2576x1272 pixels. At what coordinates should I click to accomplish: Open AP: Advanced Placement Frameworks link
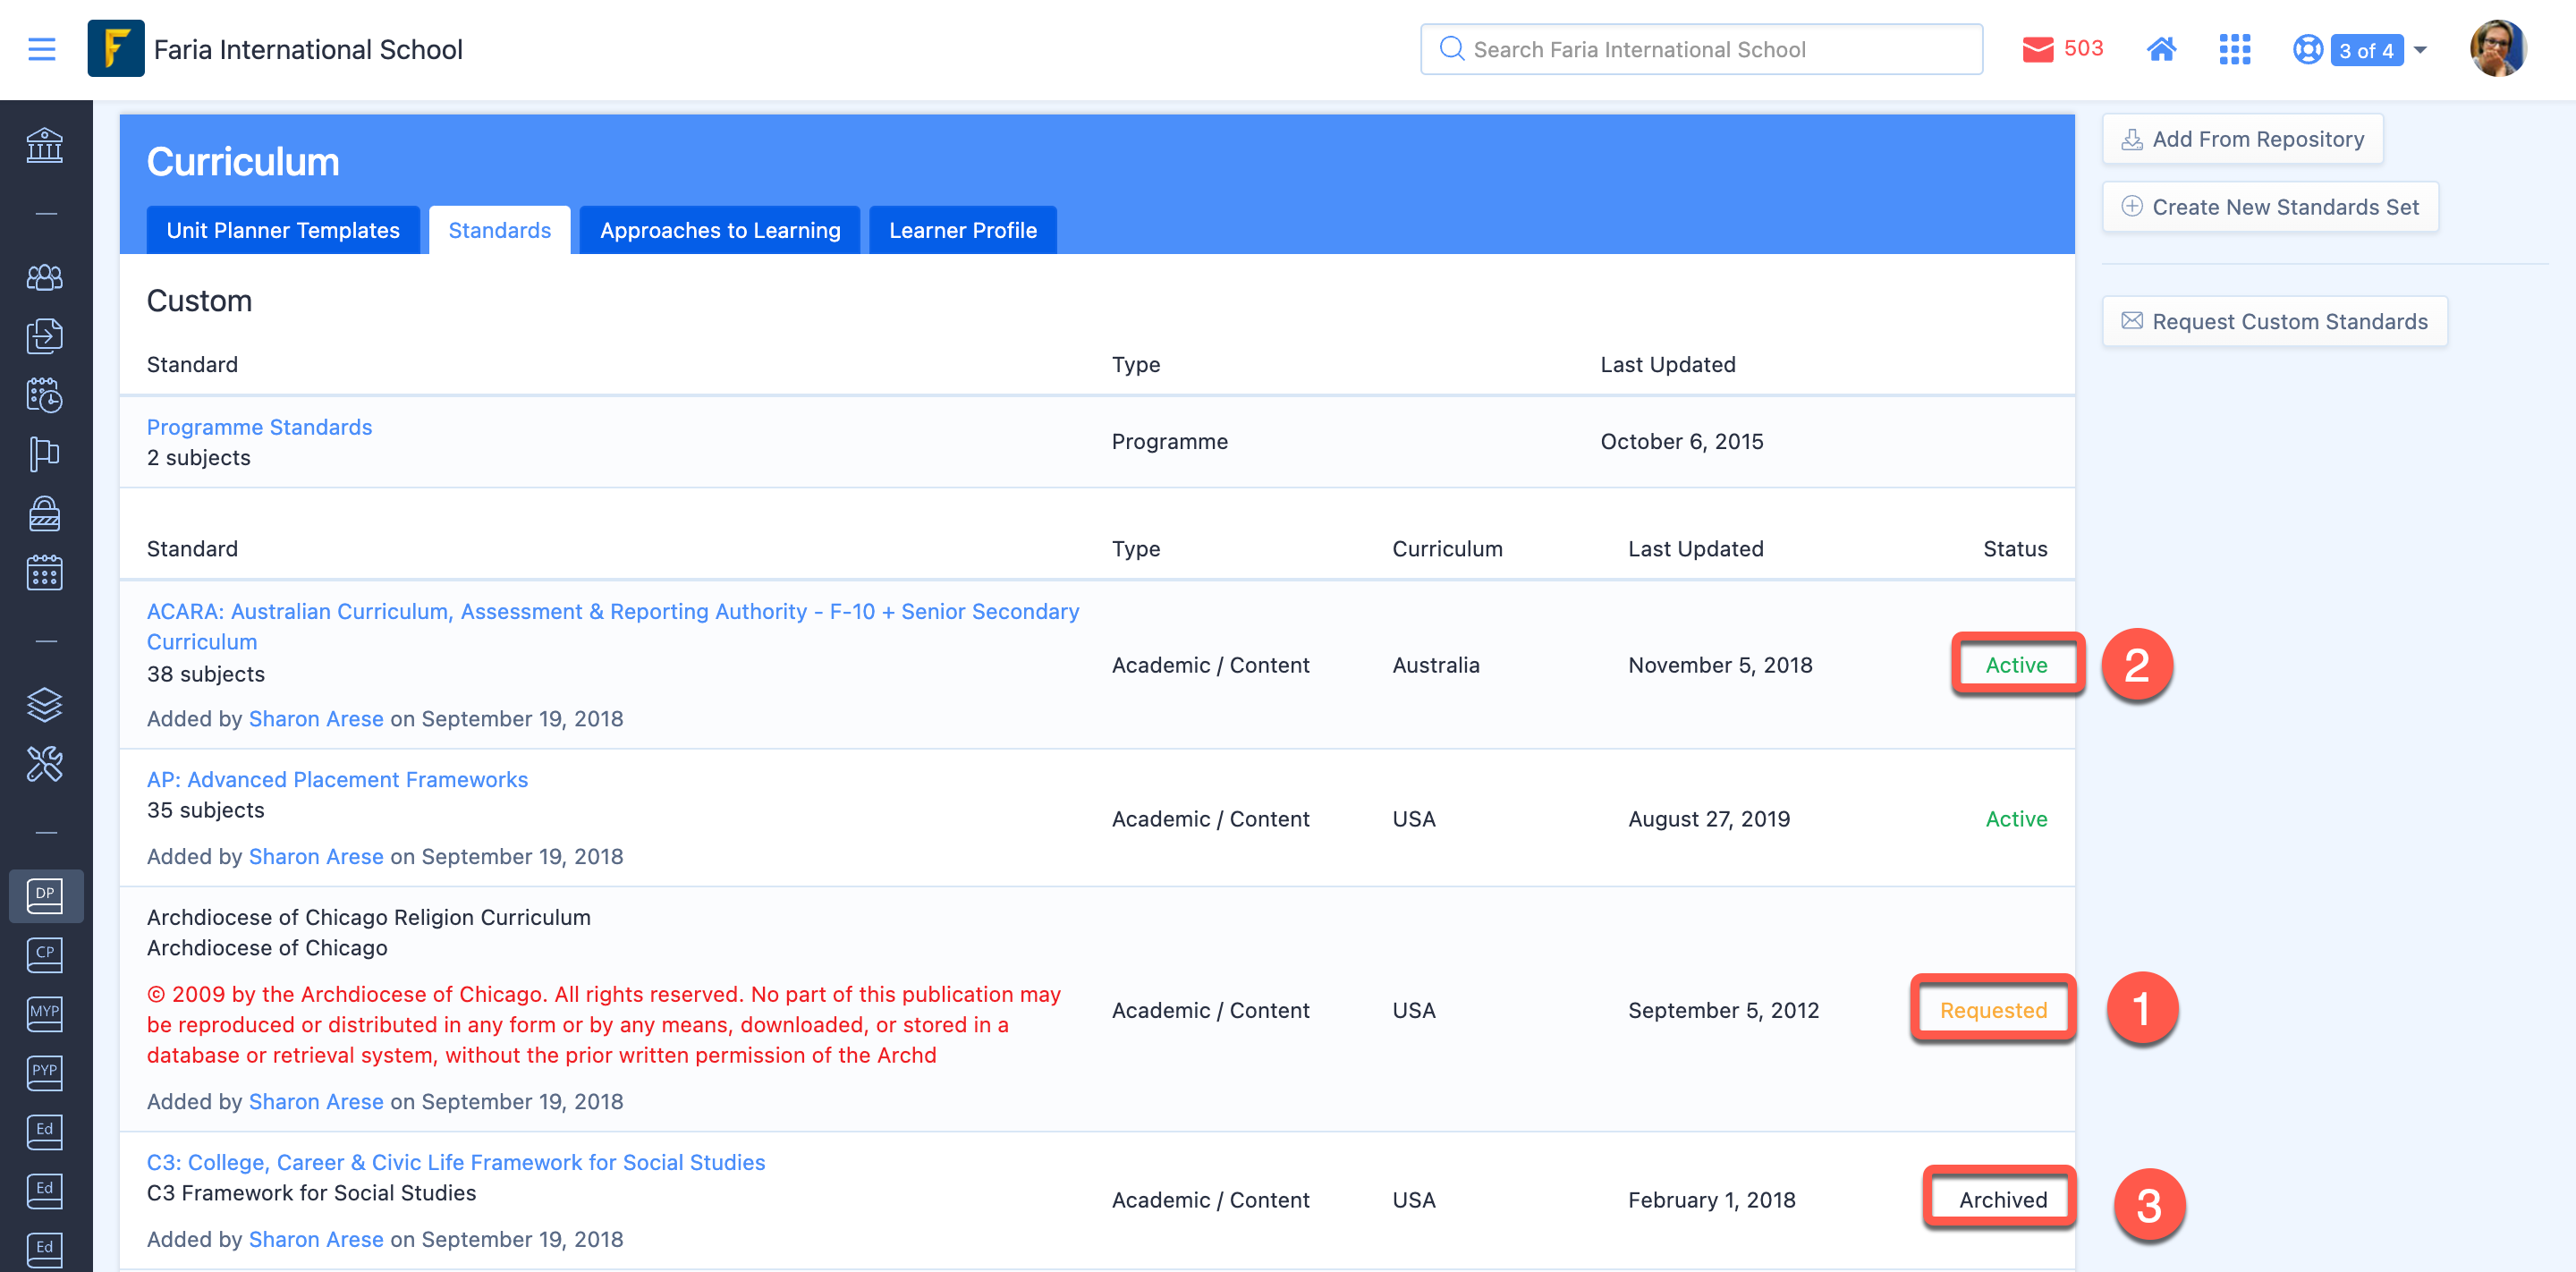pyautogui.click(x=337, y=779)
